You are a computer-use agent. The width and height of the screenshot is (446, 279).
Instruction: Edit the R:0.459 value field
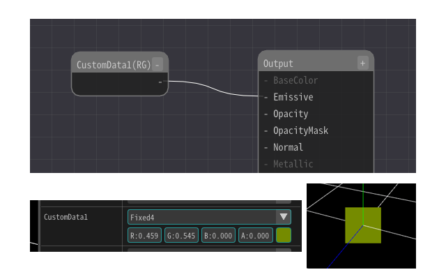pyautogui.click(x=144, y=236)
